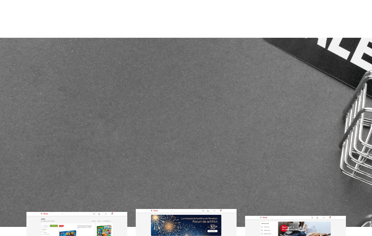Image resolution: width=372 pixels, height=236 pixels.
Task: Click the white offer button on fireworks banner
Action: coord(212,231)
